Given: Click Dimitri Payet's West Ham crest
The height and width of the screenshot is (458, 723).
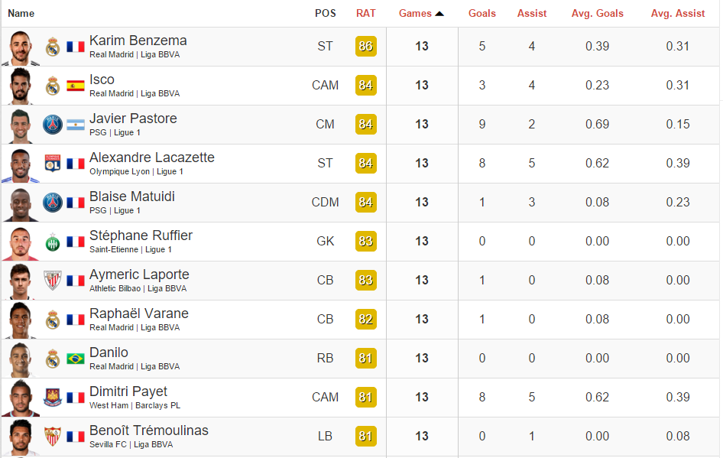Looking at the screenshot, I should click(x=53, y=398).
